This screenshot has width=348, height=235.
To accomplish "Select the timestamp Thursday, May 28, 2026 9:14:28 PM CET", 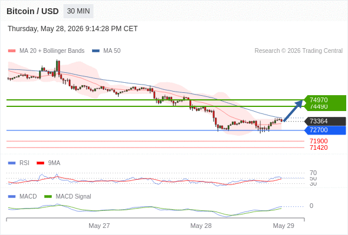I will (73, 29).
